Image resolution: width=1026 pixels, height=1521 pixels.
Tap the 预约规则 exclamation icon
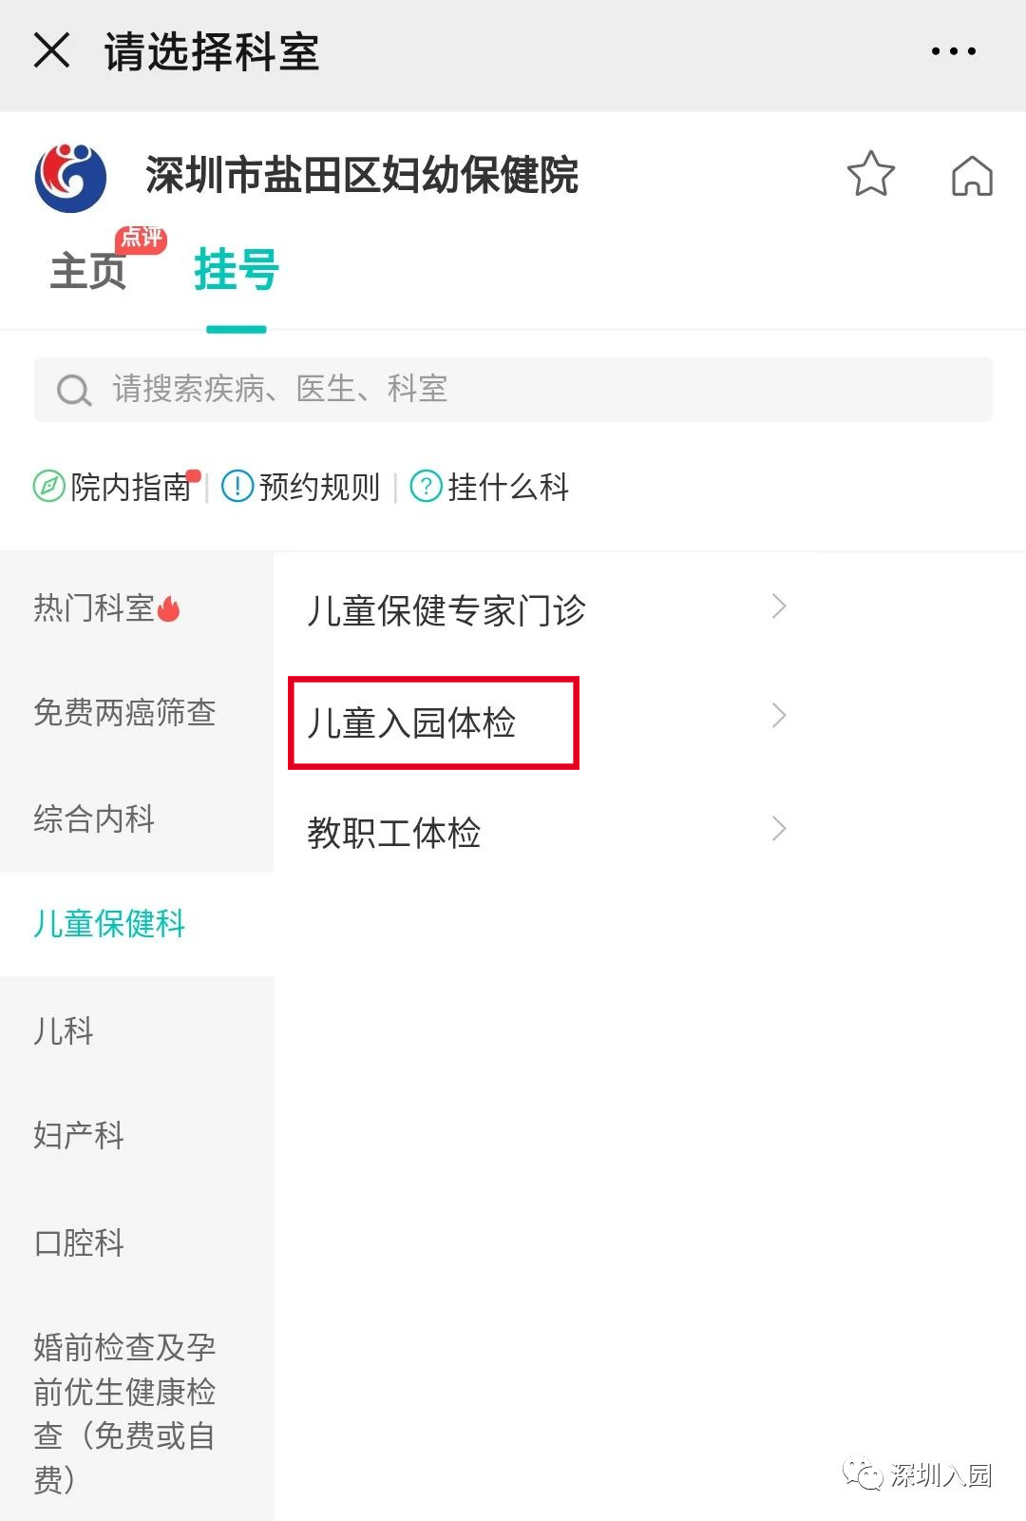236,487
